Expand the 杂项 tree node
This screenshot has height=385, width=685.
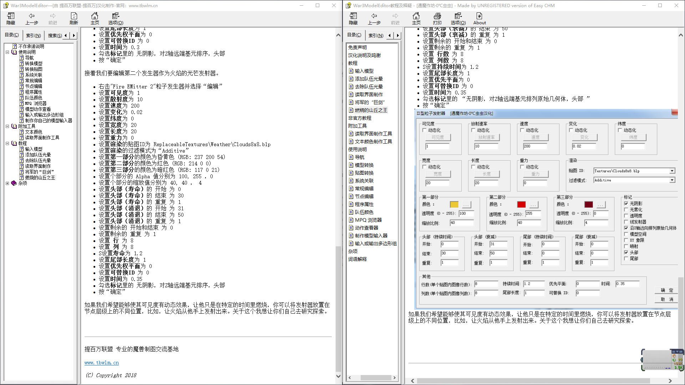click(7, 183)
